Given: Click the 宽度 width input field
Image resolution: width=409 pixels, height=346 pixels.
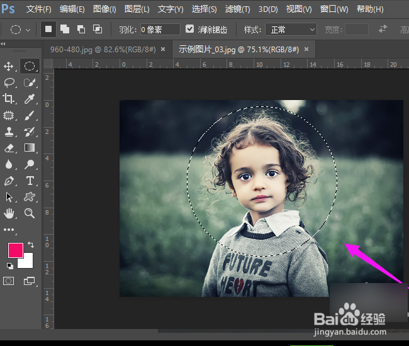Looking at the screenshot, I should click(357, 30).
